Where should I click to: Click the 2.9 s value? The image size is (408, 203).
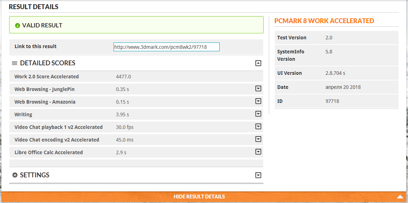coord(121,152)
